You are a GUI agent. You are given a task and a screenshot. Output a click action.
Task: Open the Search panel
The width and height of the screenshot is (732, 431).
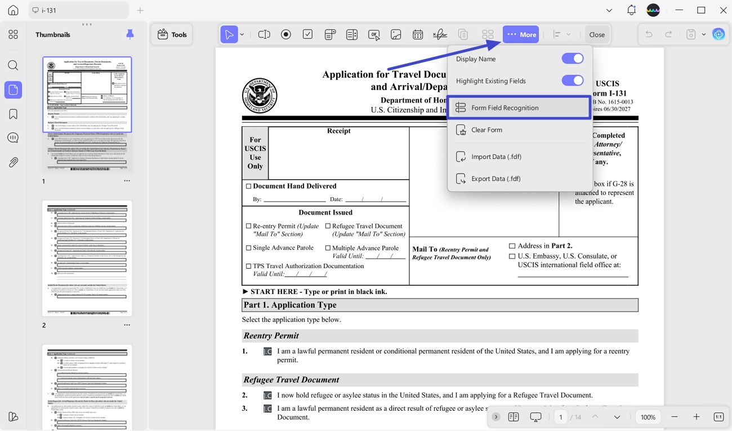coord(13,65)
